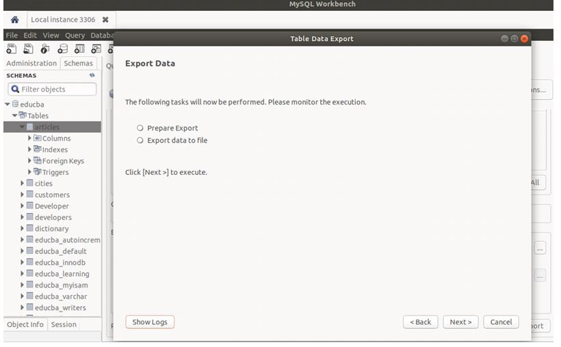Switch to the Administration tab
The image size is (561, 347).
tap(31, 63)
